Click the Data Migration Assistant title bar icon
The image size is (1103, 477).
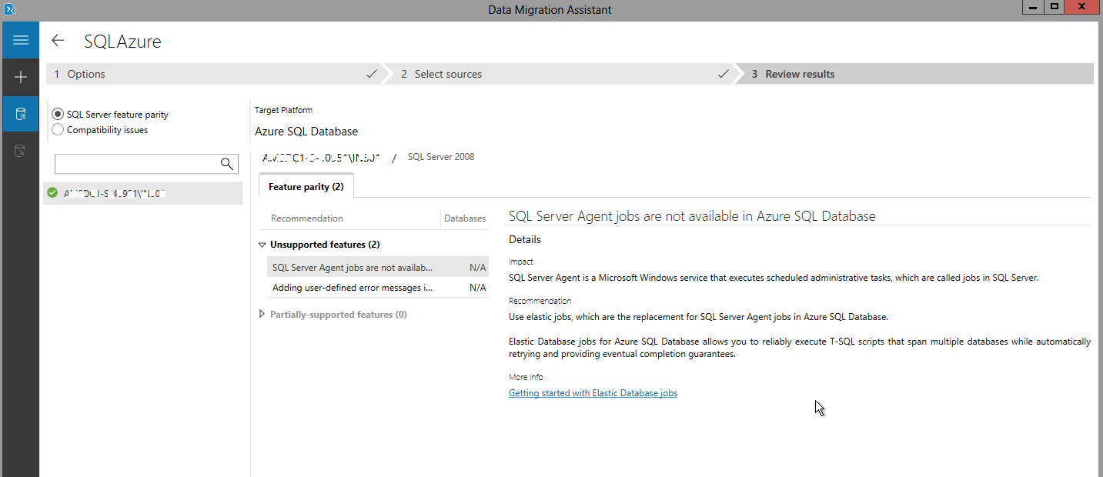(10, 9)
